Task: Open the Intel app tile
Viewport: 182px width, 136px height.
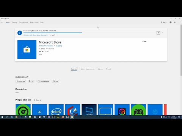Action: coord(56,110)
